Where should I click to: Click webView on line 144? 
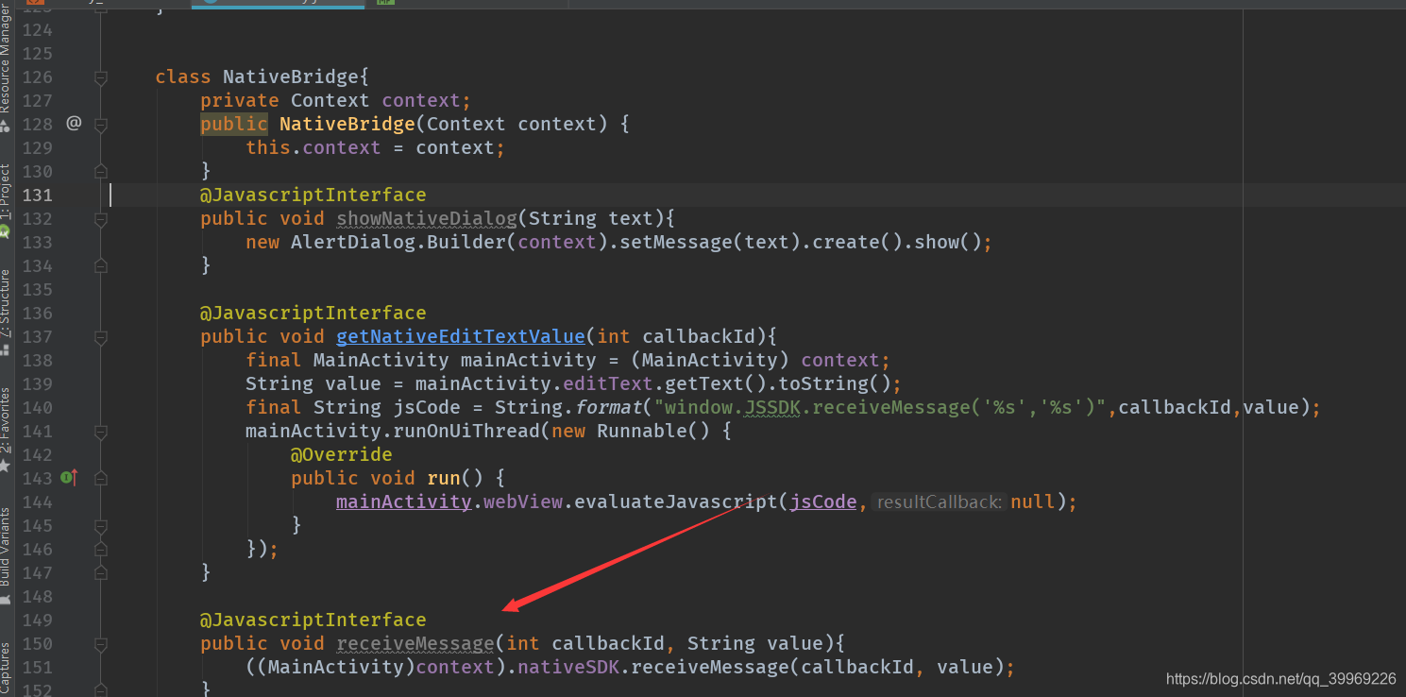click(523, 501)
